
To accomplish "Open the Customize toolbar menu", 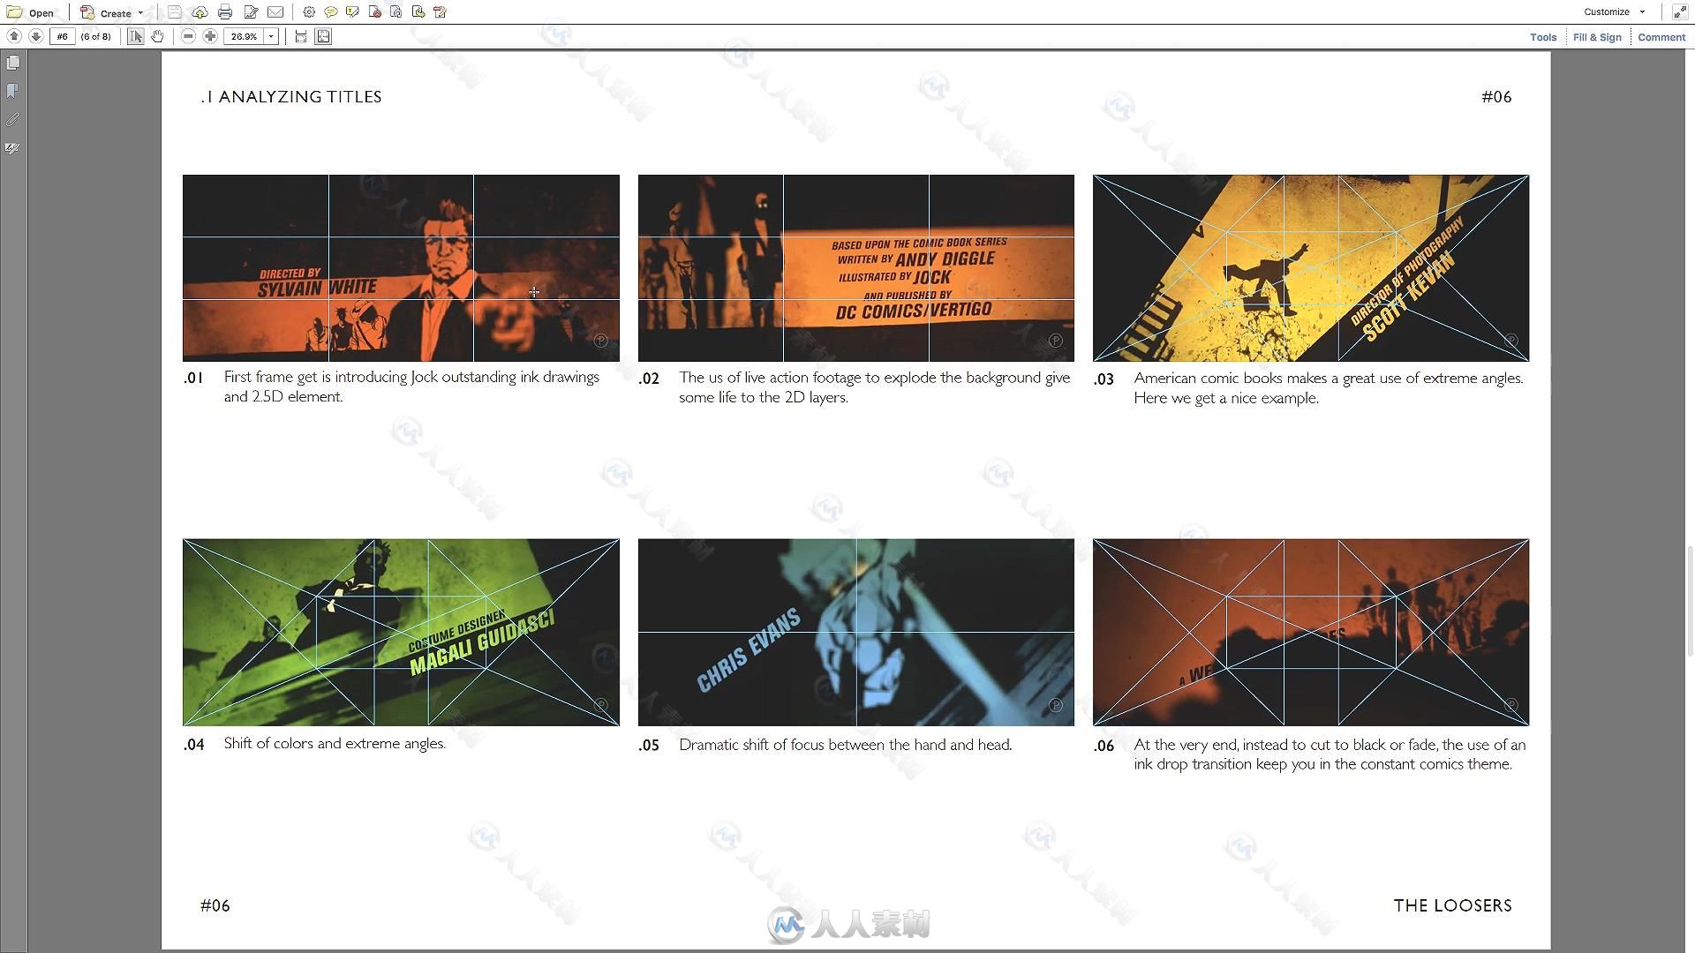I will pyautogui.click(x=1614, y=12).
